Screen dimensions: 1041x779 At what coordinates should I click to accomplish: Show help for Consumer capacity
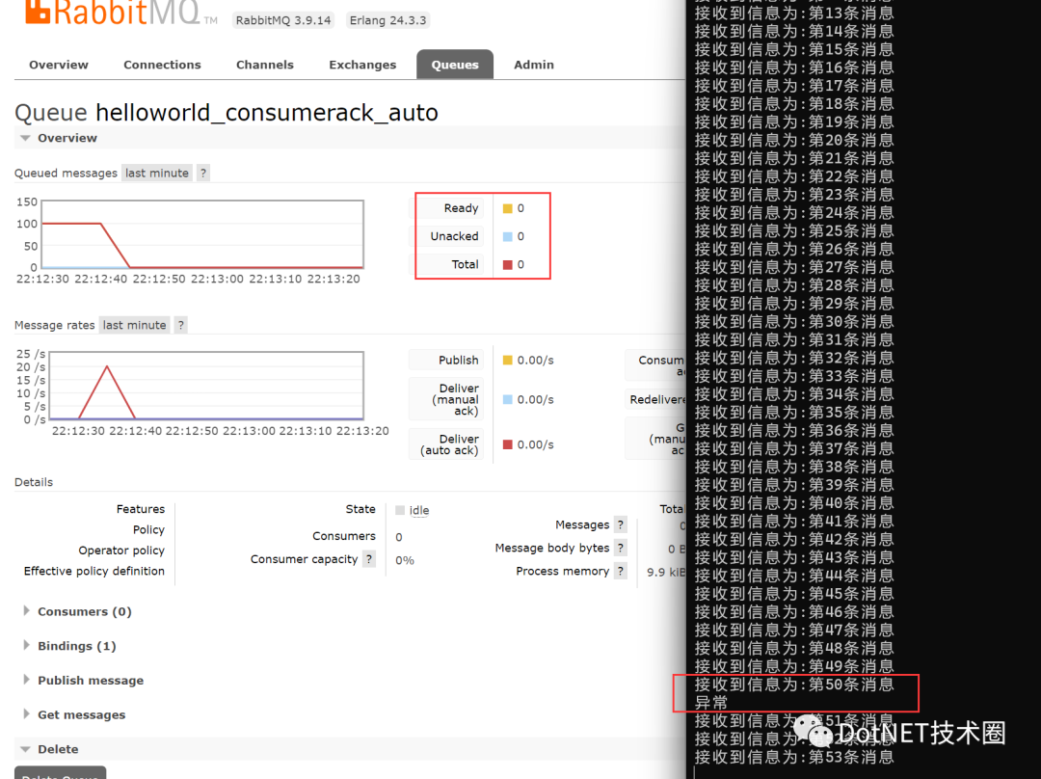pyautogui.click(x=369, y=559)
